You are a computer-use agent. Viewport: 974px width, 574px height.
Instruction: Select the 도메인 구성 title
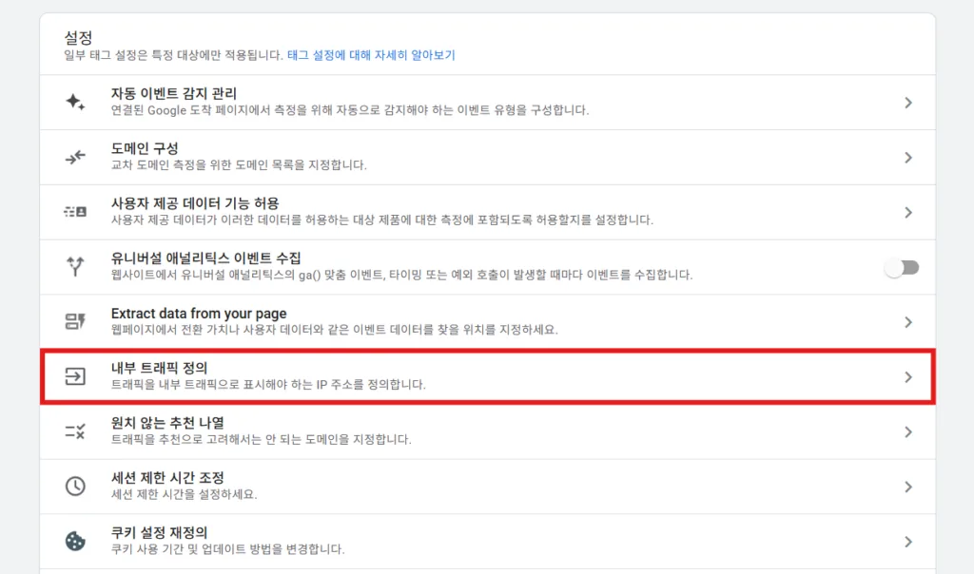tap(145, 148)
